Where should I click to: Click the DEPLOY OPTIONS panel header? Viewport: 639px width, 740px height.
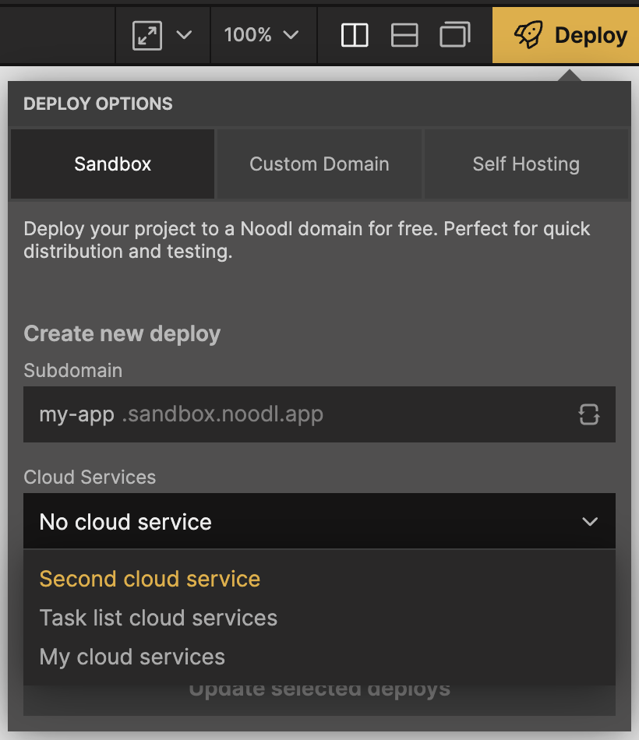pyautogui.click(x=98, y=104)
